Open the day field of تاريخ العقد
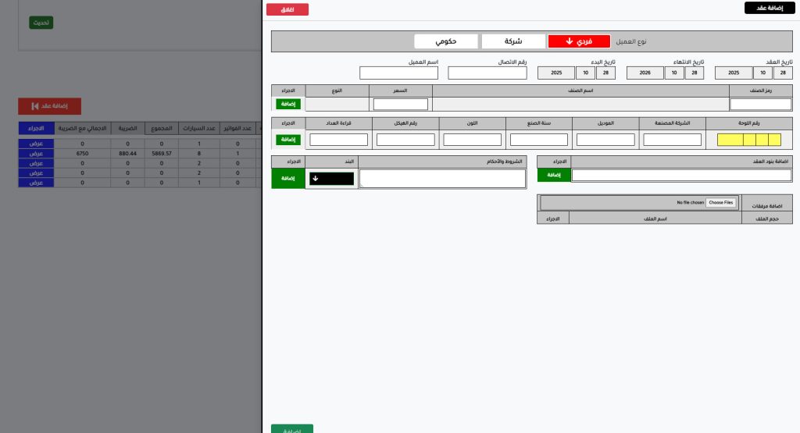800x433 pixels. click(783, 73)
